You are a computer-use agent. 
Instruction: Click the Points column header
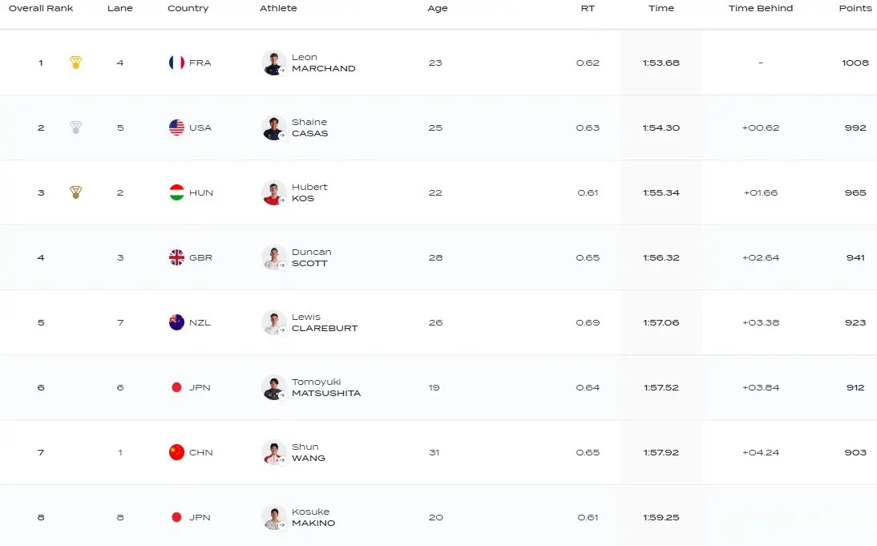click(x=855, y=8)
